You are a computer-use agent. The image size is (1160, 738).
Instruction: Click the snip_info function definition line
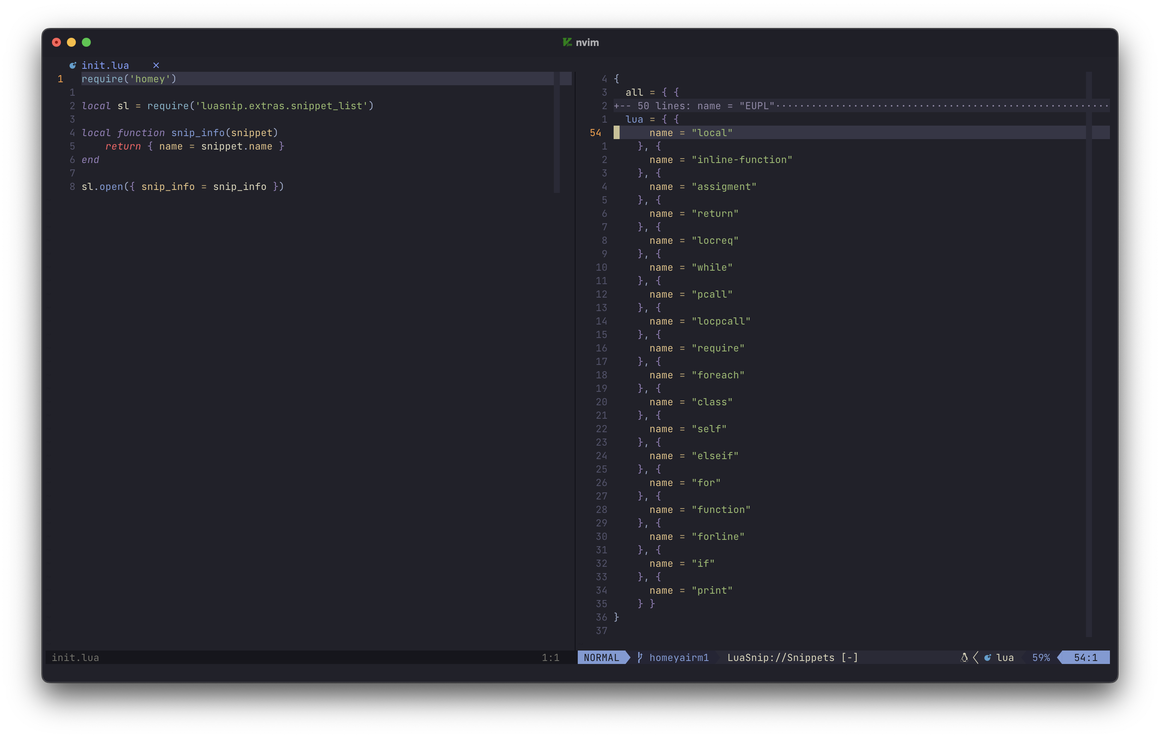(x=180, y=133)
